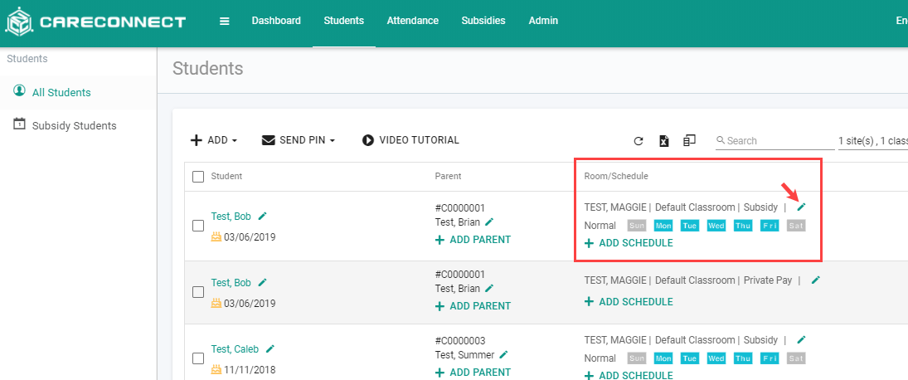Click the envelope icon of Send PIN
This screenshot has width=908, height=380.
tap(268, 140)
